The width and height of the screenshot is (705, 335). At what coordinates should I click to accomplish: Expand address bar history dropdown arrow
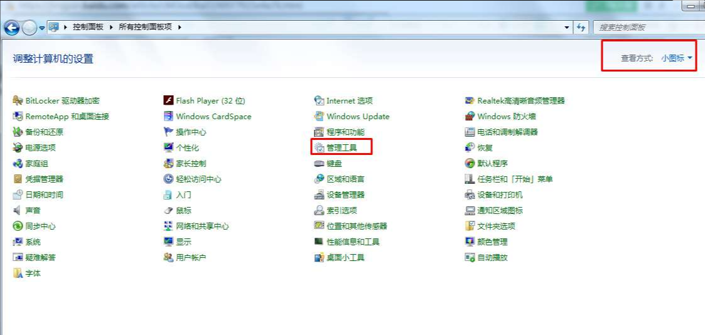point(567,27)
